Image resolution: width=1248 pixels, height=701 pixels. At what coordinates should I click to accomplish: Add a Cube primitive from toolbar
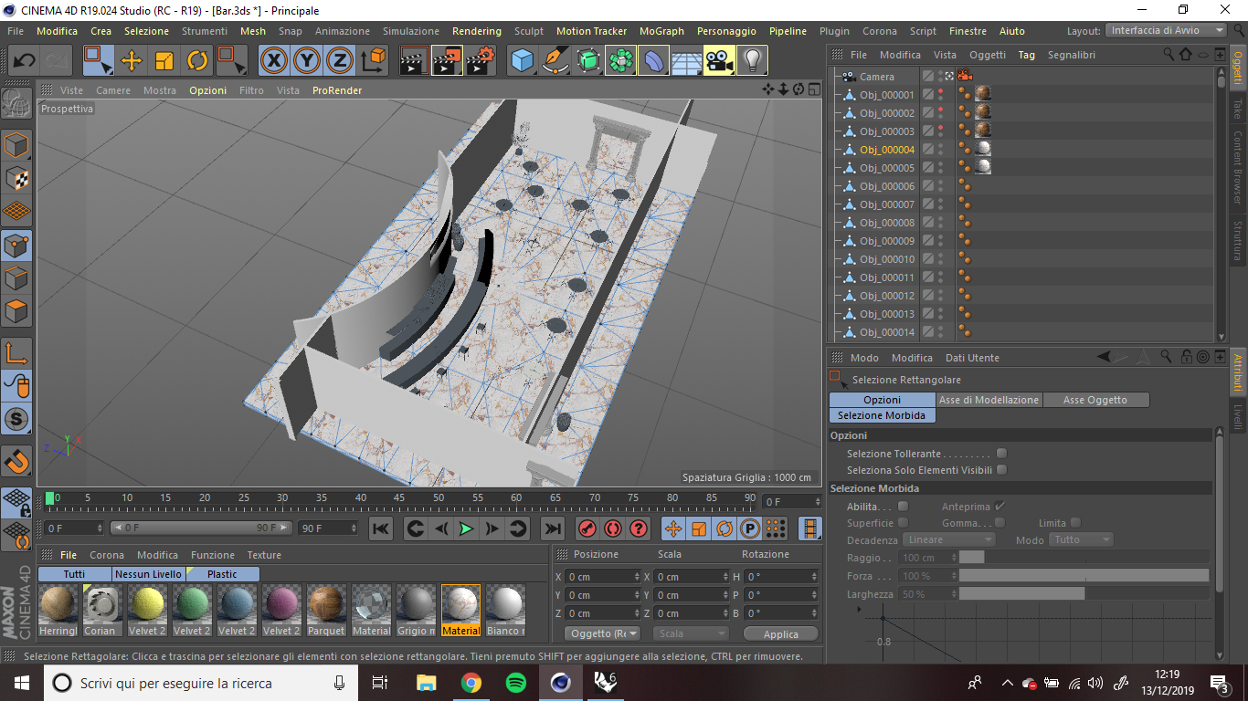(522, 61)
